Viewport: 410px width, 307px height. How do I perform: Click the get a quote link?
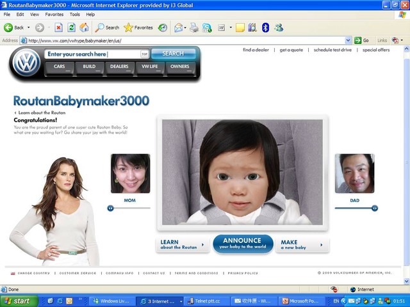coord(291,50)
